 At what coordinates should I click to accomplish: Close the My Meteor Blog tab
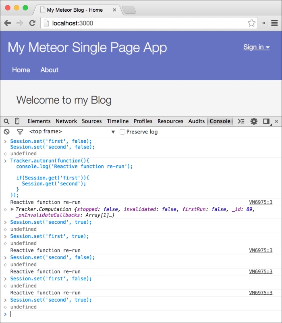(114, 10)
